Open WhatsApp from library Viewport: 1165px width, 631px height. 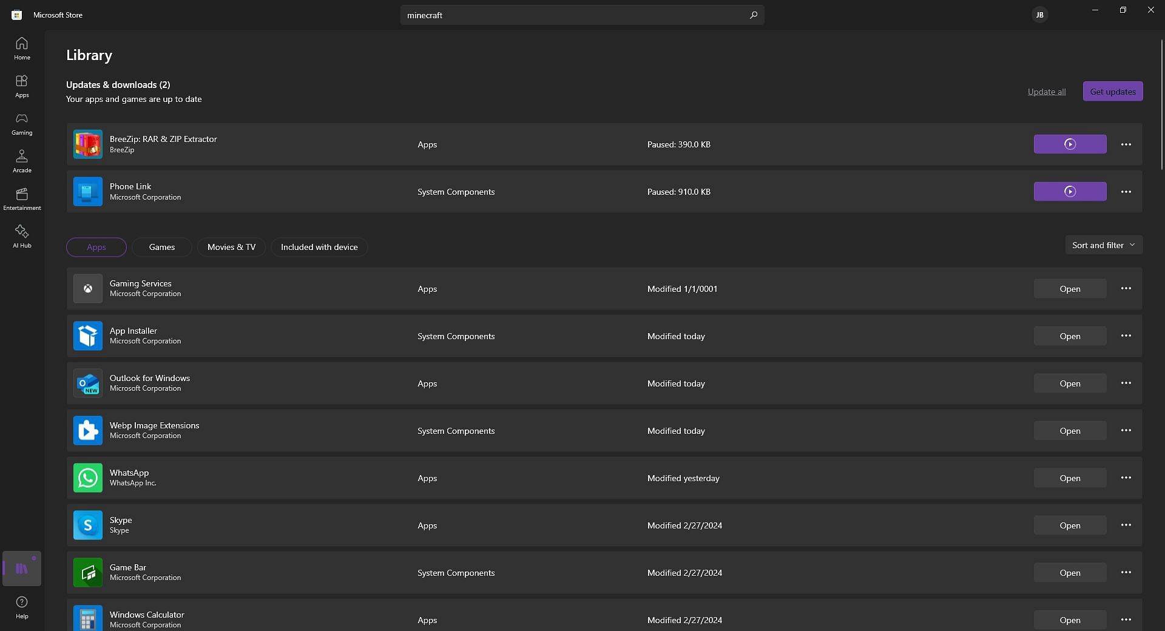1070,478
